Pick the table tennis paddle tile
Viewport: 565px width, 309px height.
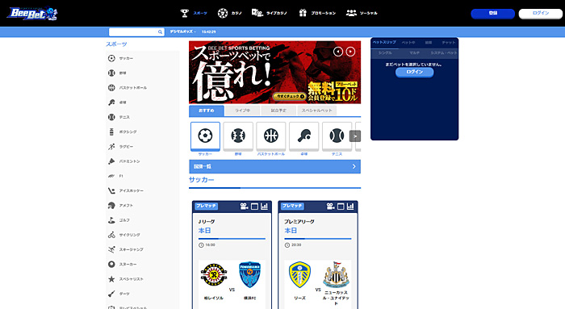pyautogui.click(x=303, y=136)
